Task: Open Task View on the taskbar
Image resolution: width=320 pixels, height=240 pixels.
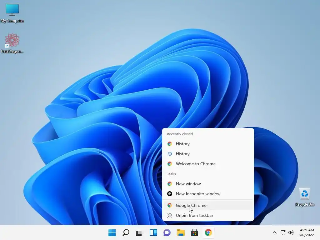Action: [x=139, y=232]
